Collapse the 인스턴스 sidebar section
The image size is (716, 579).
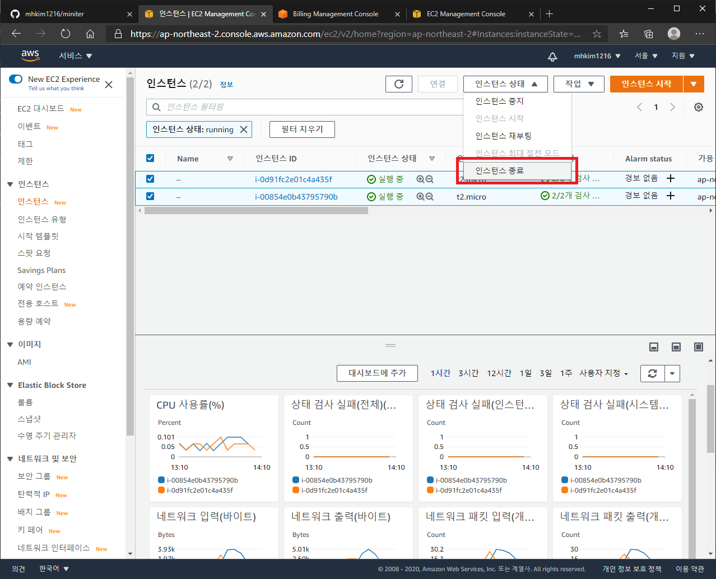coord(10,184)
